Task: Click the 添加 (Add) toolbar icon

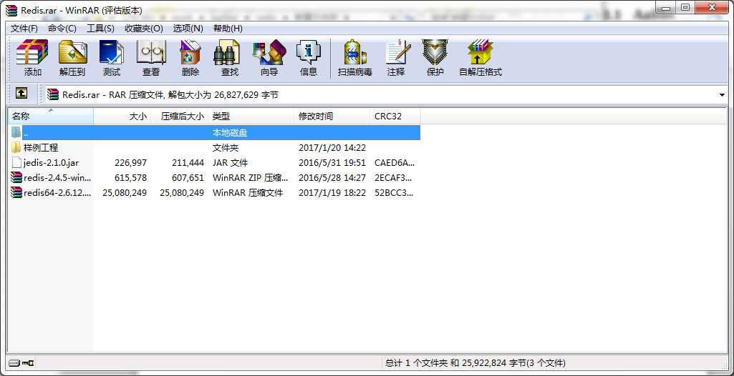Action: coord(32,52)
